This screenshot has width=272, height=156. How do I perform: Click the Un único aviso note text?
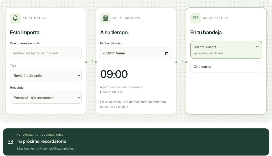pyautogui.click(x=133, y=104)
